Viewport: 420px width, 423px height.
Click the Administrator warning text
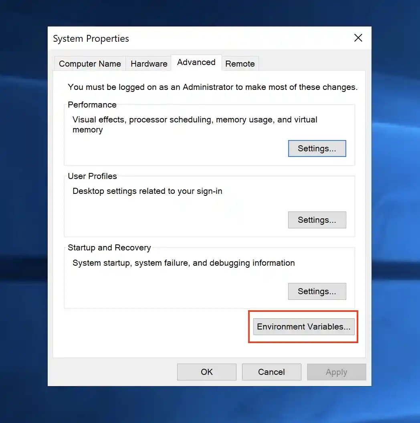coord(212,87)
